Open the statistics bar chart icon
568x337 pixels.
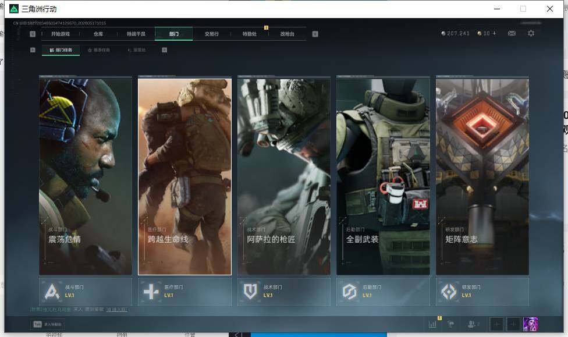[x=432, y=324]
